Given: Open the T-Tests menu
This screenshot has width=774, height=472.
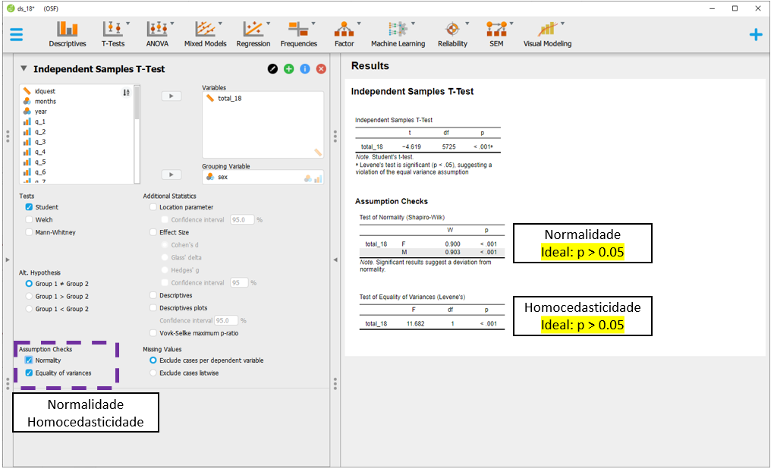Looking at the screenshot, I should (x=113, y=34).
